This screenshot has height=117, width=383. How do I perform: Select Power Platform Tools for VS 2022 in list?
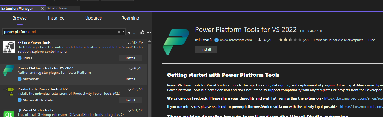[x=45, y=68]
